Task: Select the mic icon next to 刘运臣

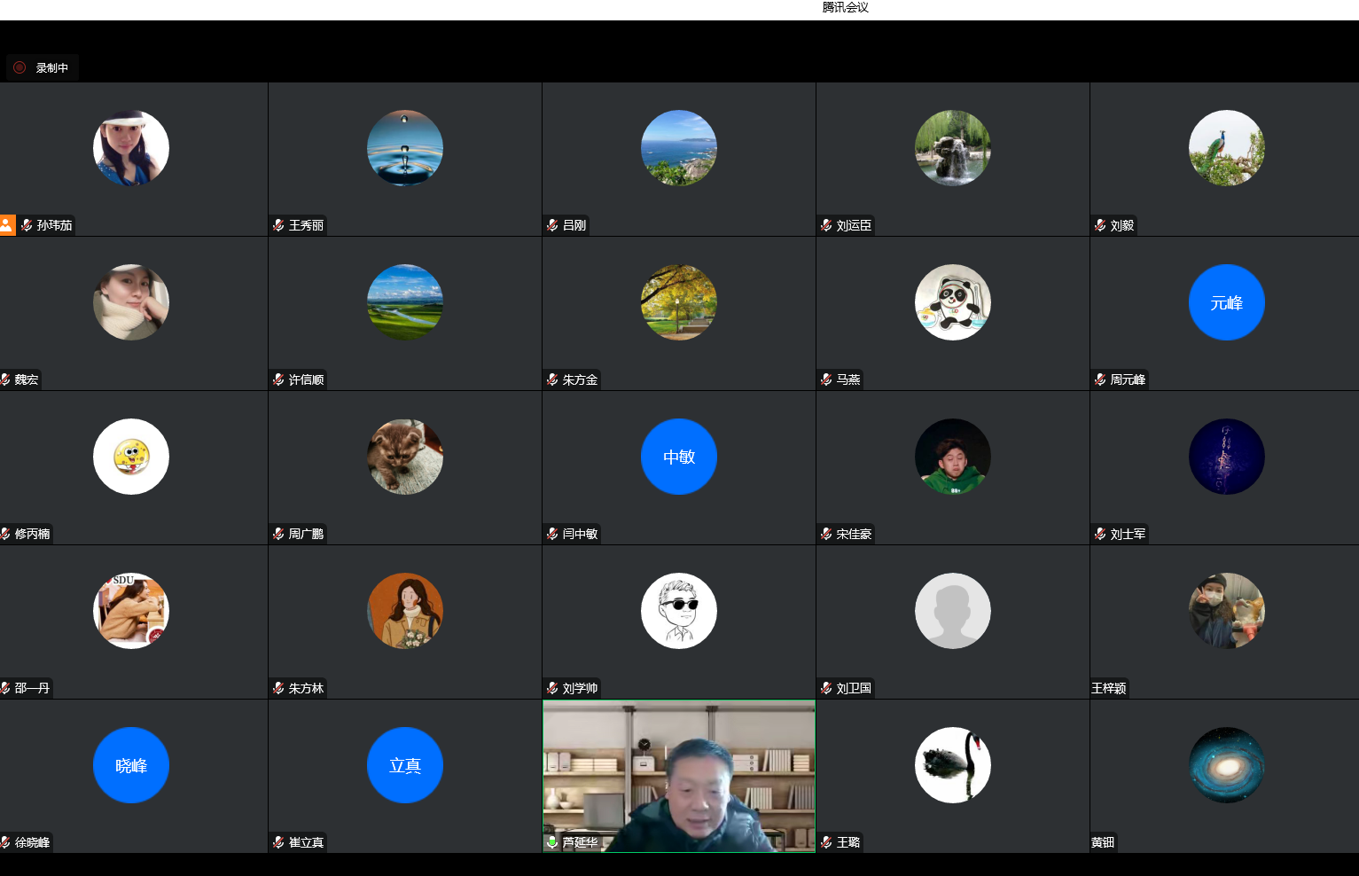Action: coord(826,225)
